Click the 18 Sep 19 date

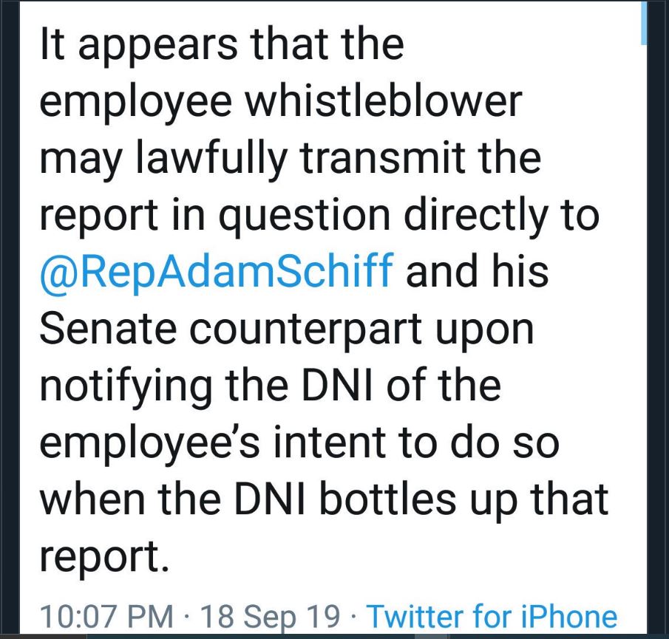tap(270, 616)
